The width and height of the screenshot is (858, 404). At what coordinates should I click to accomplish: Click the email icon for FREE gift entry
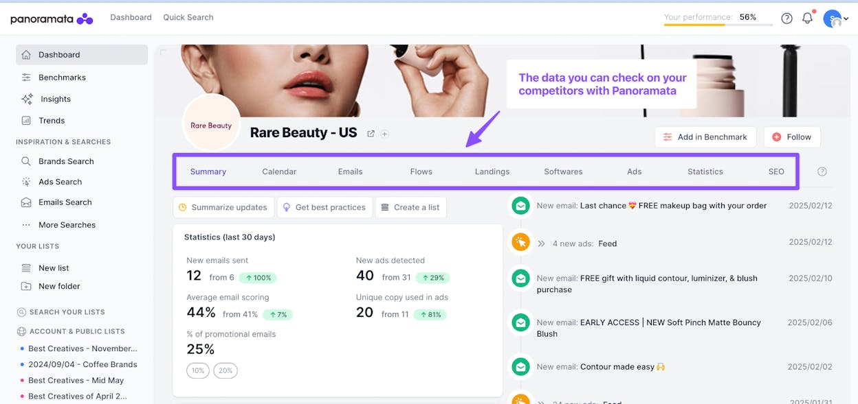(x=520, y=278)
